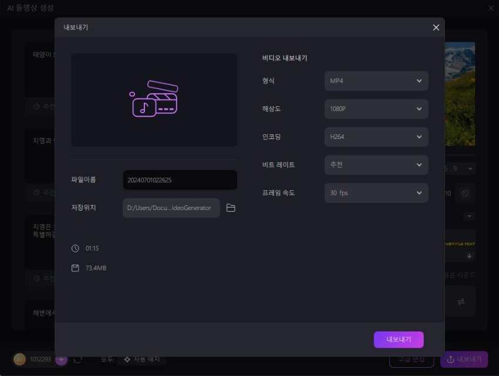The image size is (499, 376).
Task: Click the 내보내기 export button in the dialog
Action: (399, 339)
